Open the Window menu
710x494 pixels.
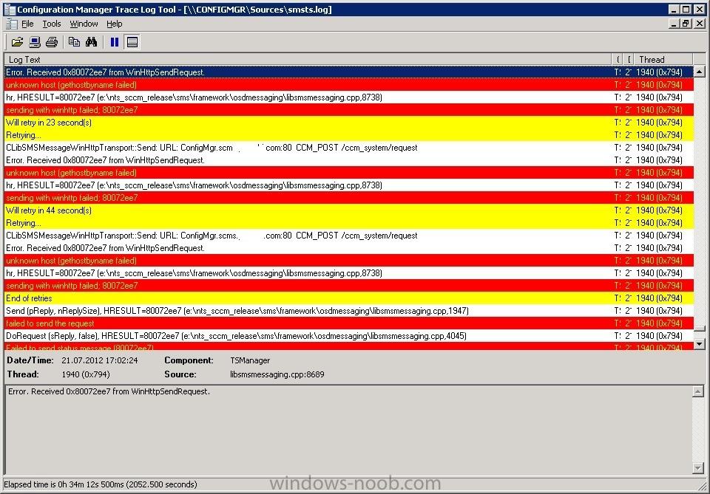84,24
